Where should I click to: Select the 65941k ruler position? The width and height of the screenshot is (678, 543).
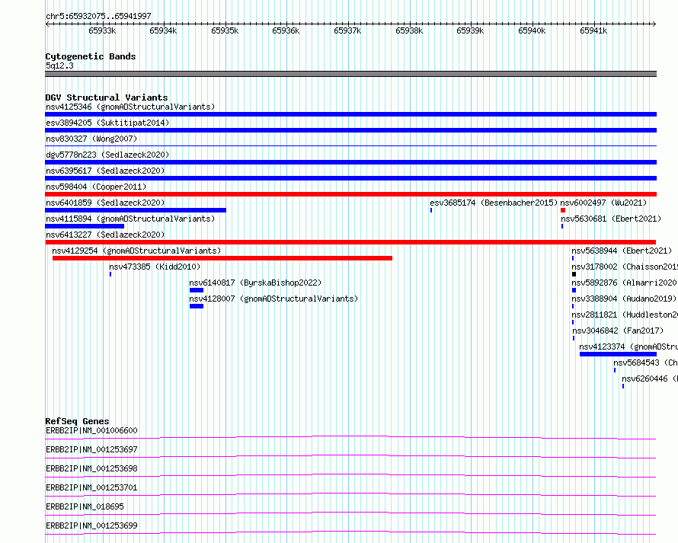[593, 30]
